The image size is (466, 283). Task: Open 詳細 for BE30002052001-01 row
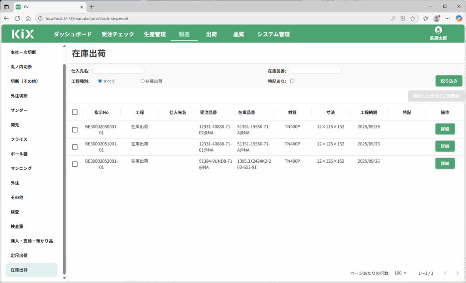coord(445,164)
